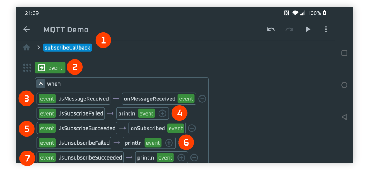Add argument to isSubscribeFailed println
The width and height of the screenshot is (369, 170).
[x=162, y=113]
